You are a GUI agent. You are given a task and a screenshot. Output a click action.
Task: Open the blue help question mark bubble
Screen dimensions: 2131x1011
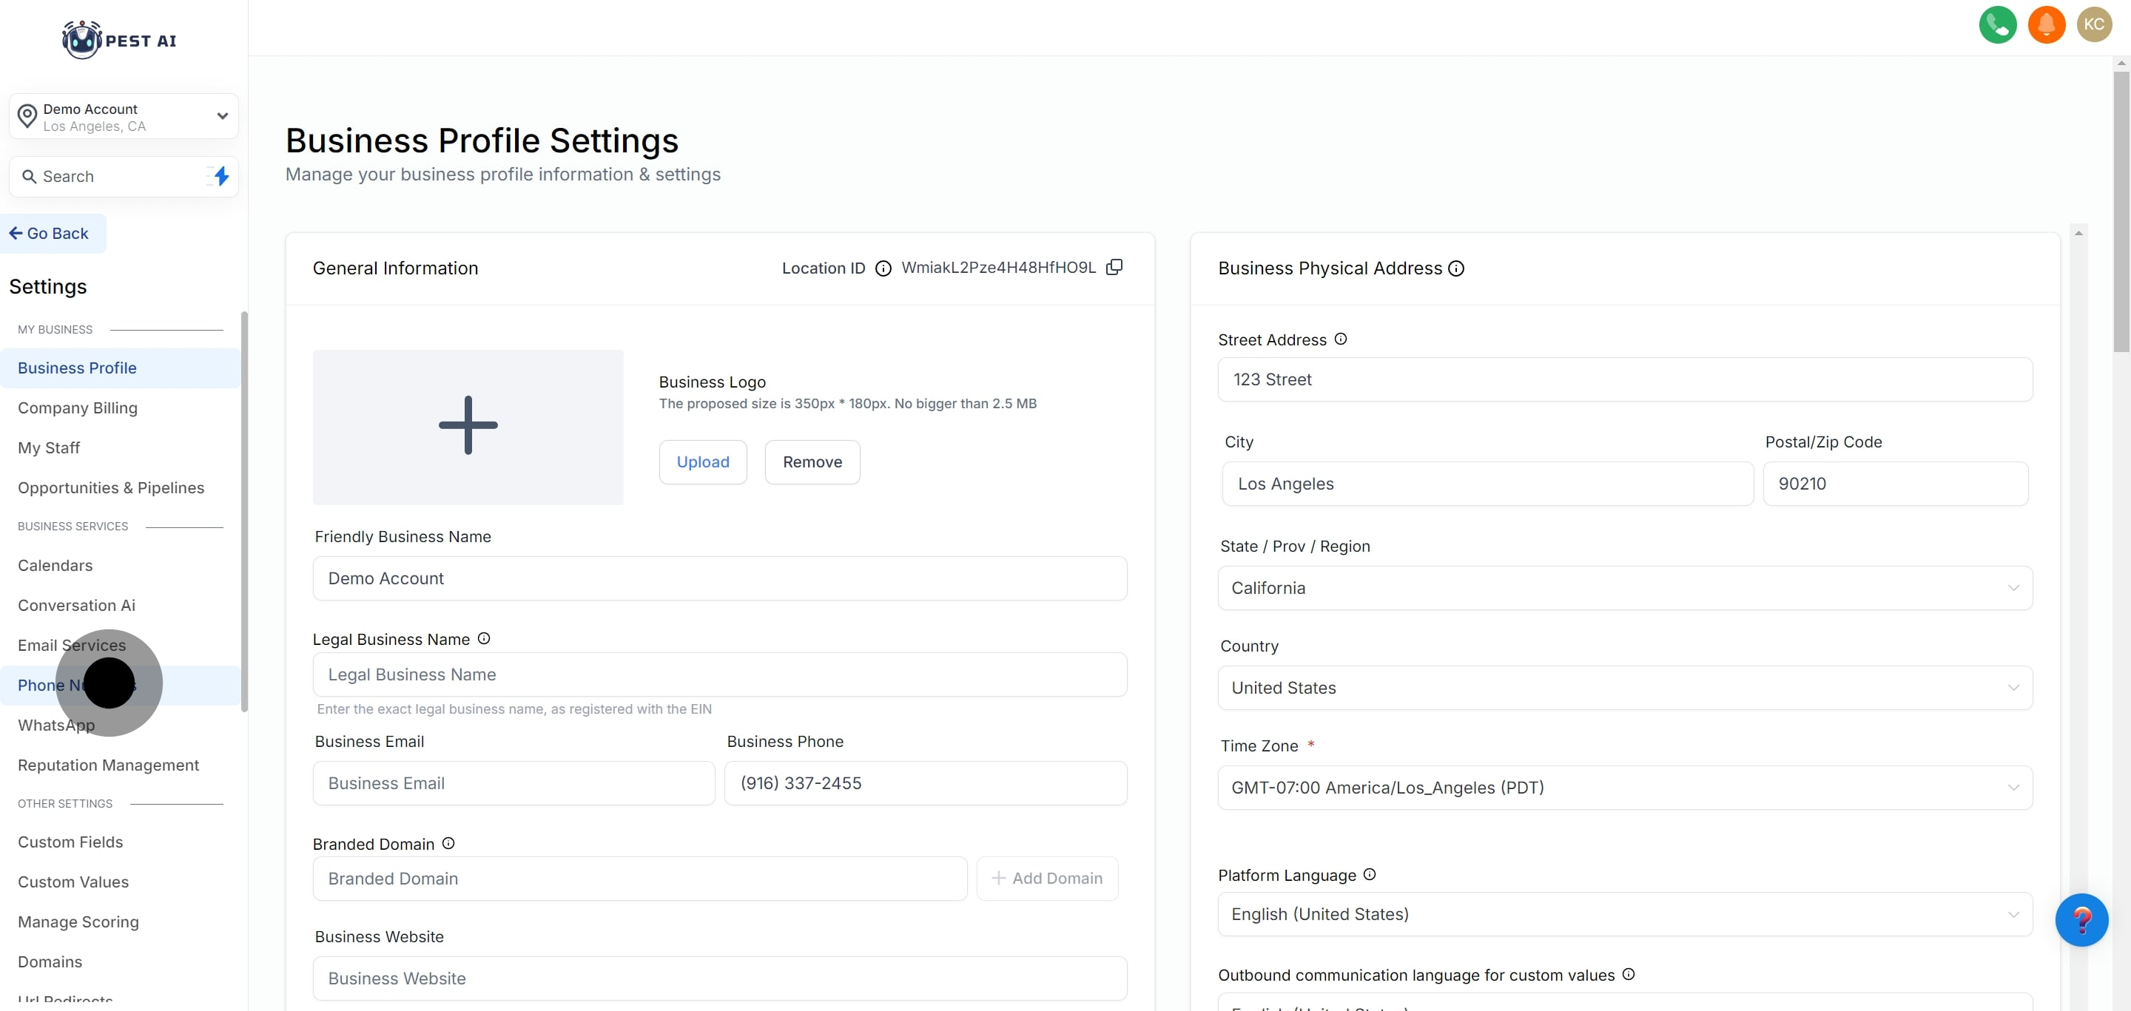[x=2081, y=919]
